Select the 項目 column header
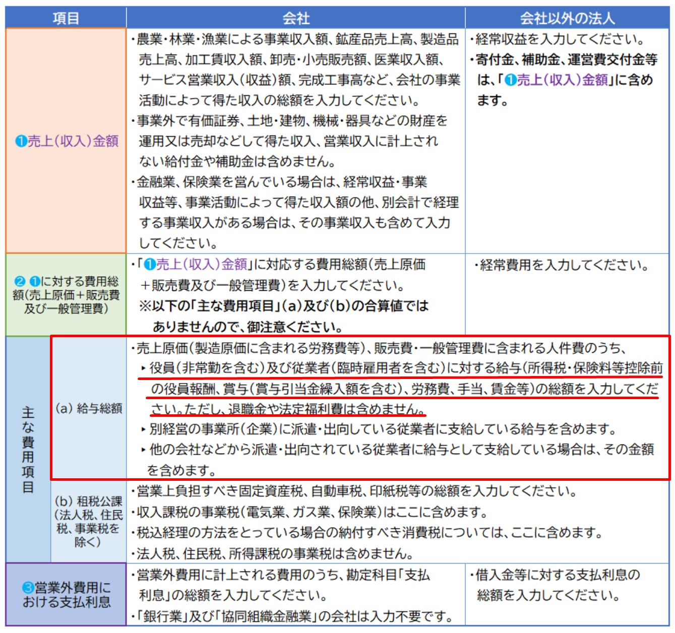 [x=66, y=18]
